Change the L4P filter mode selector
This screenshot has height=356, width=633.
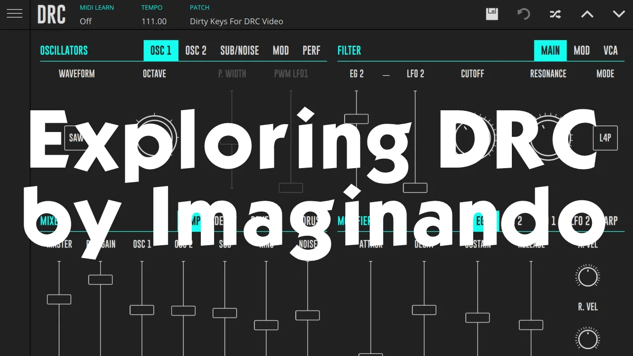pos(605,138)
